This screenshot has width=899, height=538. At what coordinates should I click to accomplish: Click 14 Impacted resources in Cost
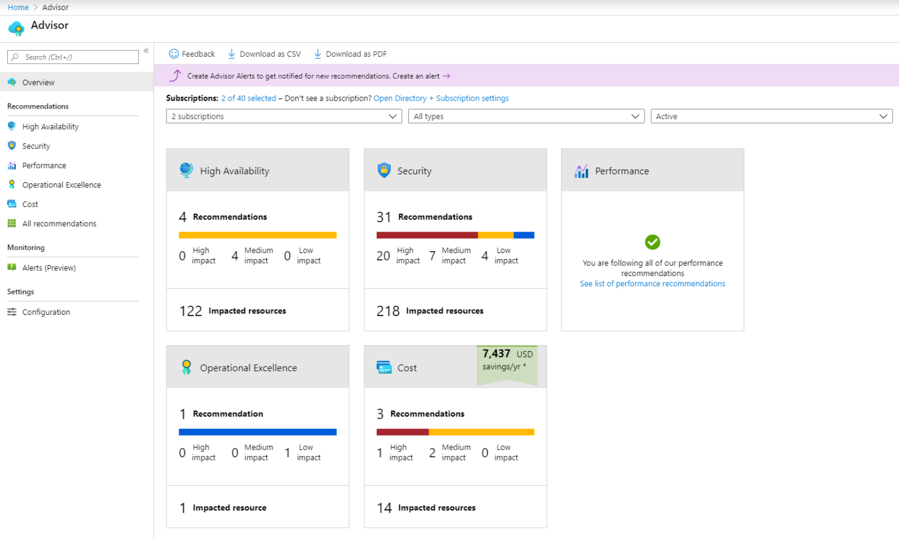point(426,508)
